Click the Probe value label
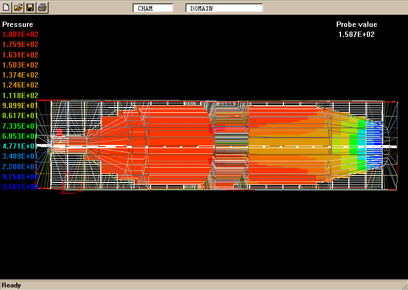The width and height of the screenshot is (408, 290). [357, 24]
